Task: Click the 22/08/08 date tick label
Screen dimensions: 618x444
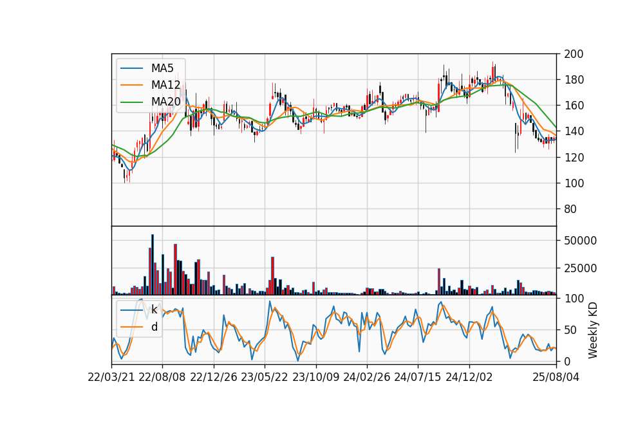Action: point(162,377)
